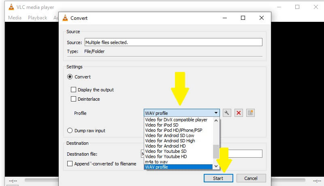Select the Convert radio button

pos(70,77)
